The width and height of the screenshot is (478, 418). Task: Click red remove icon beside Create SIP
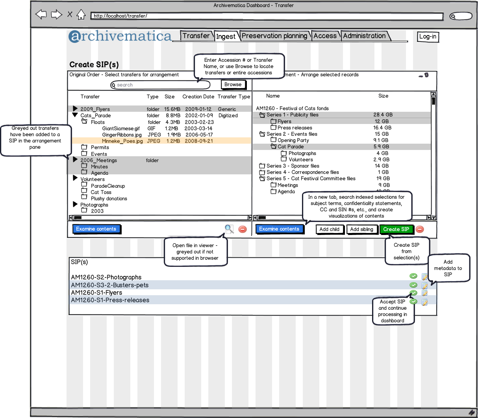(x=420, y=229)
